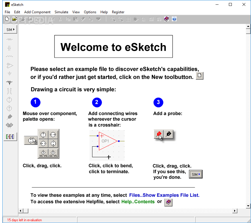Screen dimensions: 251x223
Task: Open the purple help book toolbar icon
Action: 167,19
